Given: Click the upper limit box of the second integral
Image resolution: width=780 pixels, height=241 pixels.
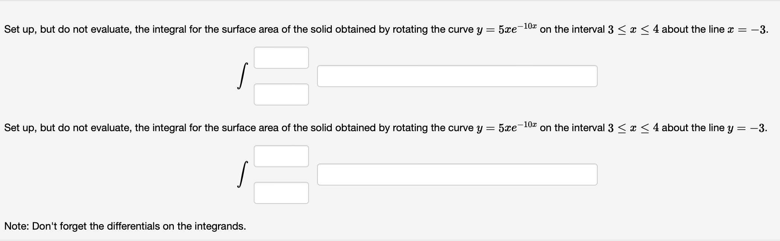Looking at the screenshot, I should point(281,156).
